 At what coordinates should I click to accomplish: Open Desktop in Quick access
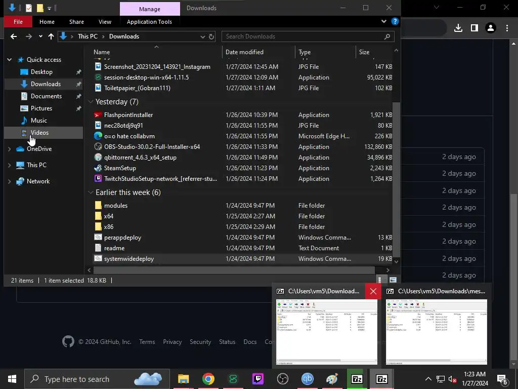41,72
